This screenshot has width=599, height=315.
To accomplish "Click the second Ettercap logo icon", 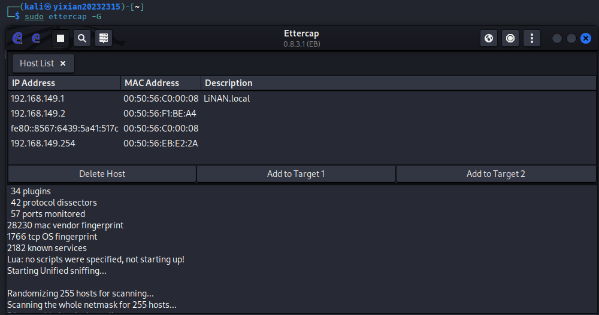I will [36, 38].
